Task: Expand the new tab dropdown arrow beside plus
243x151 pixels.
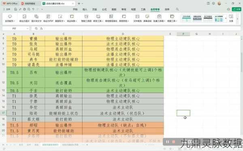Action: click(x=83, y=3)
